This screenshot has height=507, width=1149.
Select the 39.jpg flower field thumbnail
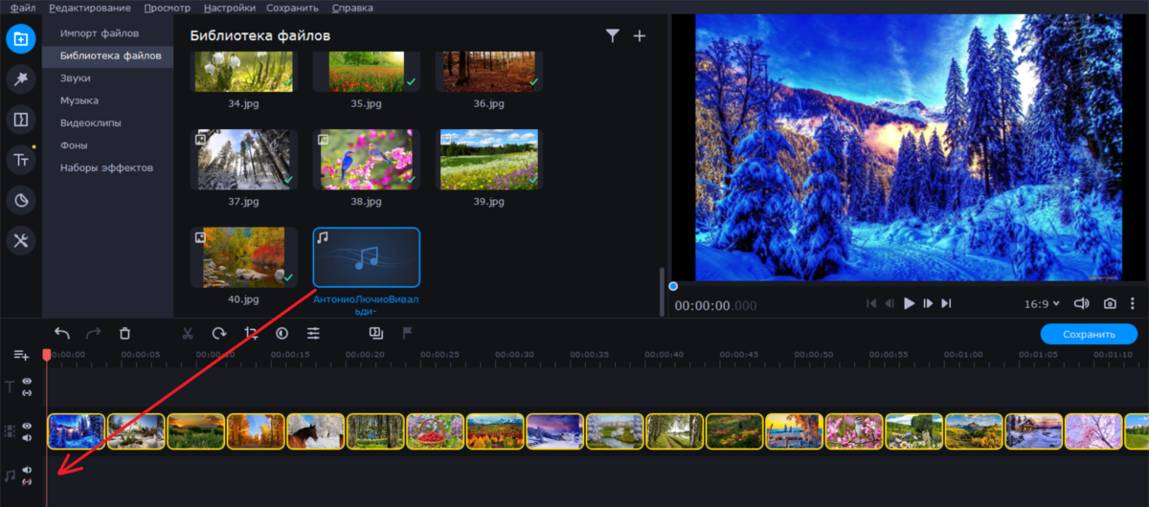(490, 160)
